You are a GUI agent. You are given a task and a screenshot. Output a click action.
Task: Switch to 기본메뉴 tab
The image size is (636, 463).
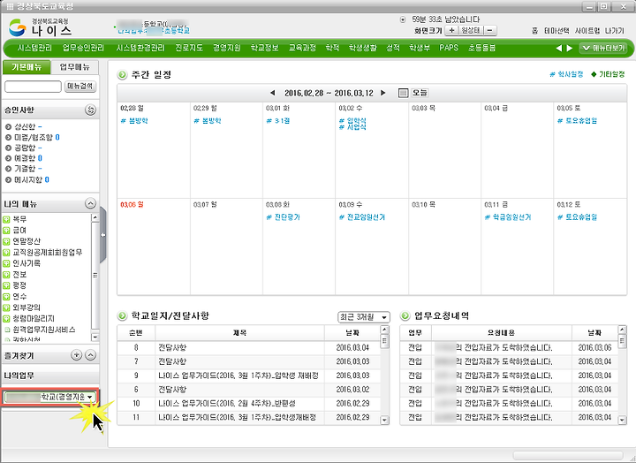pos(26,67)
